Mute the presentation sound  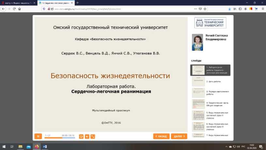(x=87, y=136)
